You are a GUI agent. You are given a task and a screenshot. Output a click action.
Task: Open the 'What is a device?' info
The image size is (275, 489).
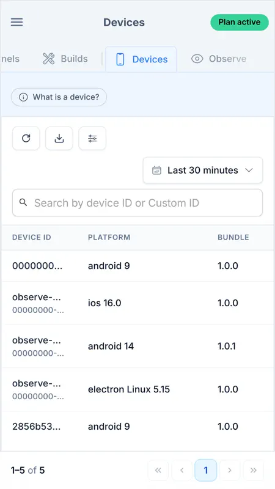[x=59, y=97]
